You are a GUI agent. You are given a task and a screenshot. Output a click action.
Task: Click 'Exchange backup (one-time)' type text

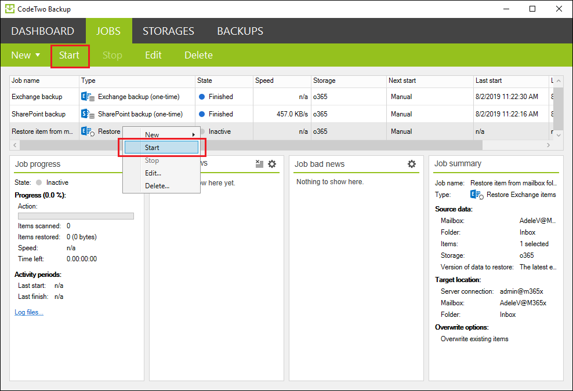point(139,97)
